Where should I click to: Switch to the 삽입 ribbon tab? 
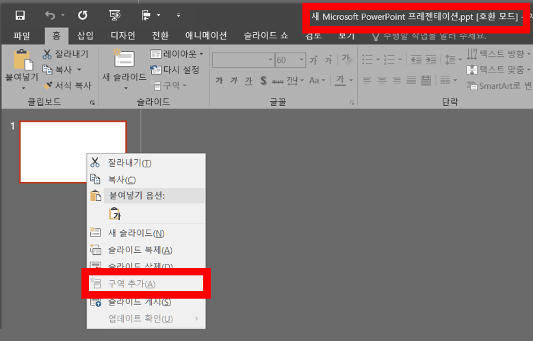tap(86, 36)
